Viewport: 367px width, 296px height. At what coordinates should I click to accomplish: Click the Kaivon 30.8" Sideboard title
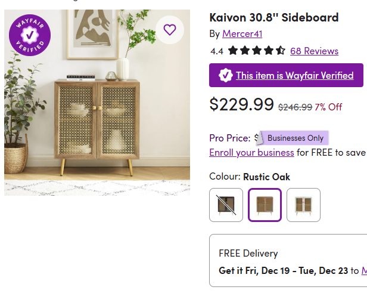(x=273, y=17)
